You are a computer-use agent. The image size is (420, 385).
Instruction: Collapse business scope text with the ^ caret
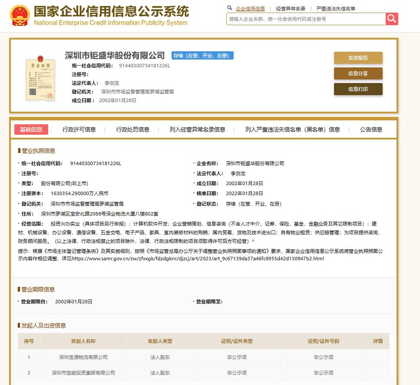click(253, 241)
